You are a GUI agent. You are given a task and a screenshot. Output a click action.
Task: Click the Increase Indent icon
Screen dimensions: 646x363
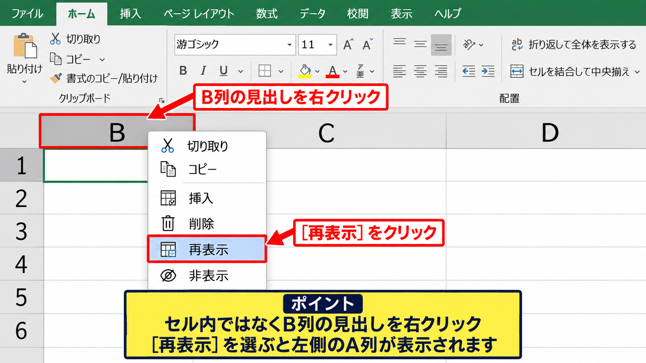pos(488,71)
